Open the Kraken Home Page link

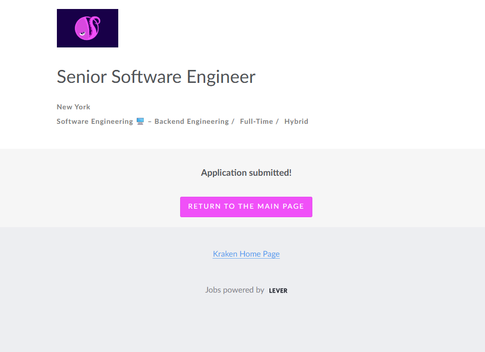pyautogui.click(x=246, y=254)
